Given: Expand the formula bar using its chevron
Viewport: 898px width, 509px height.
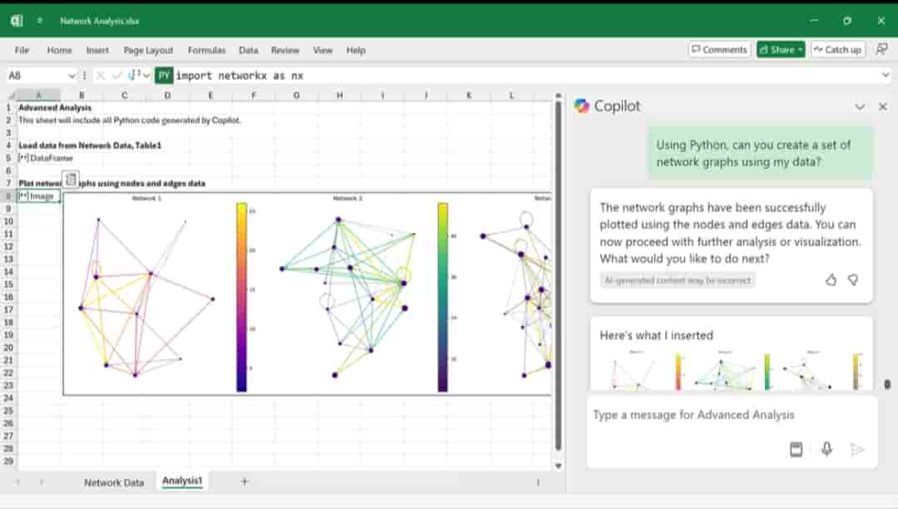Looking at the screenshot, I should click(x=886, y=76).
